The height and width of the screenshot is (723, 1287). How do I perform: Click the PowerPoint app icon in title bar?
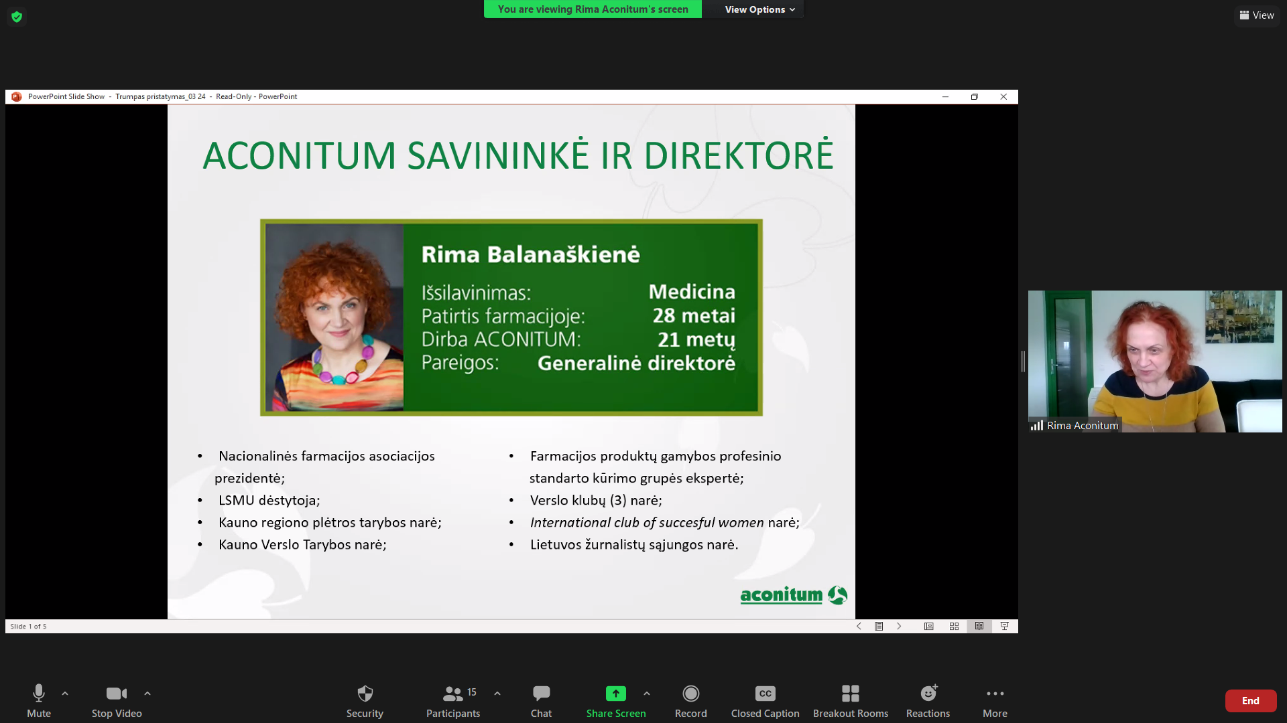(17, 96)
